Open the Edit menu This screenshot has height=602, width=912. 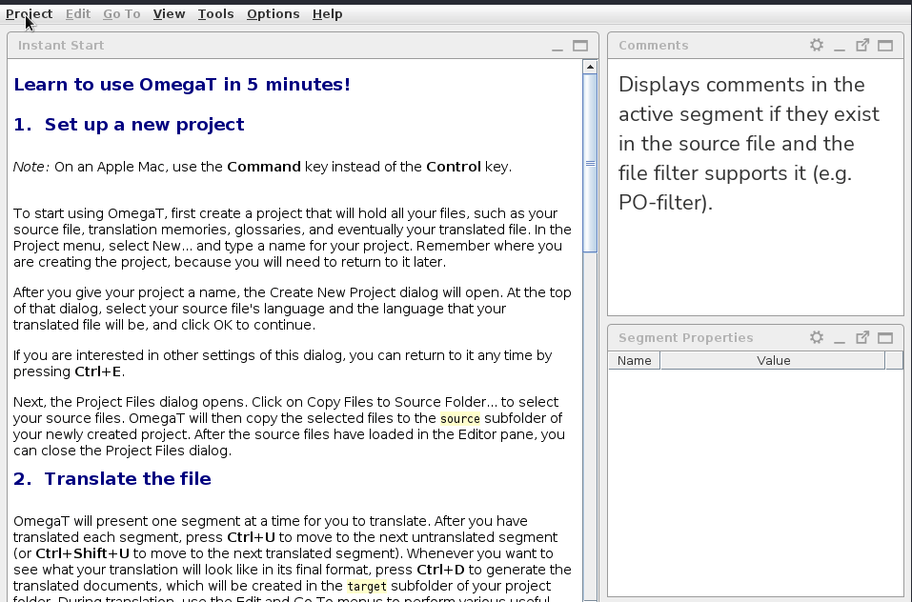click(x=78, y=14)
